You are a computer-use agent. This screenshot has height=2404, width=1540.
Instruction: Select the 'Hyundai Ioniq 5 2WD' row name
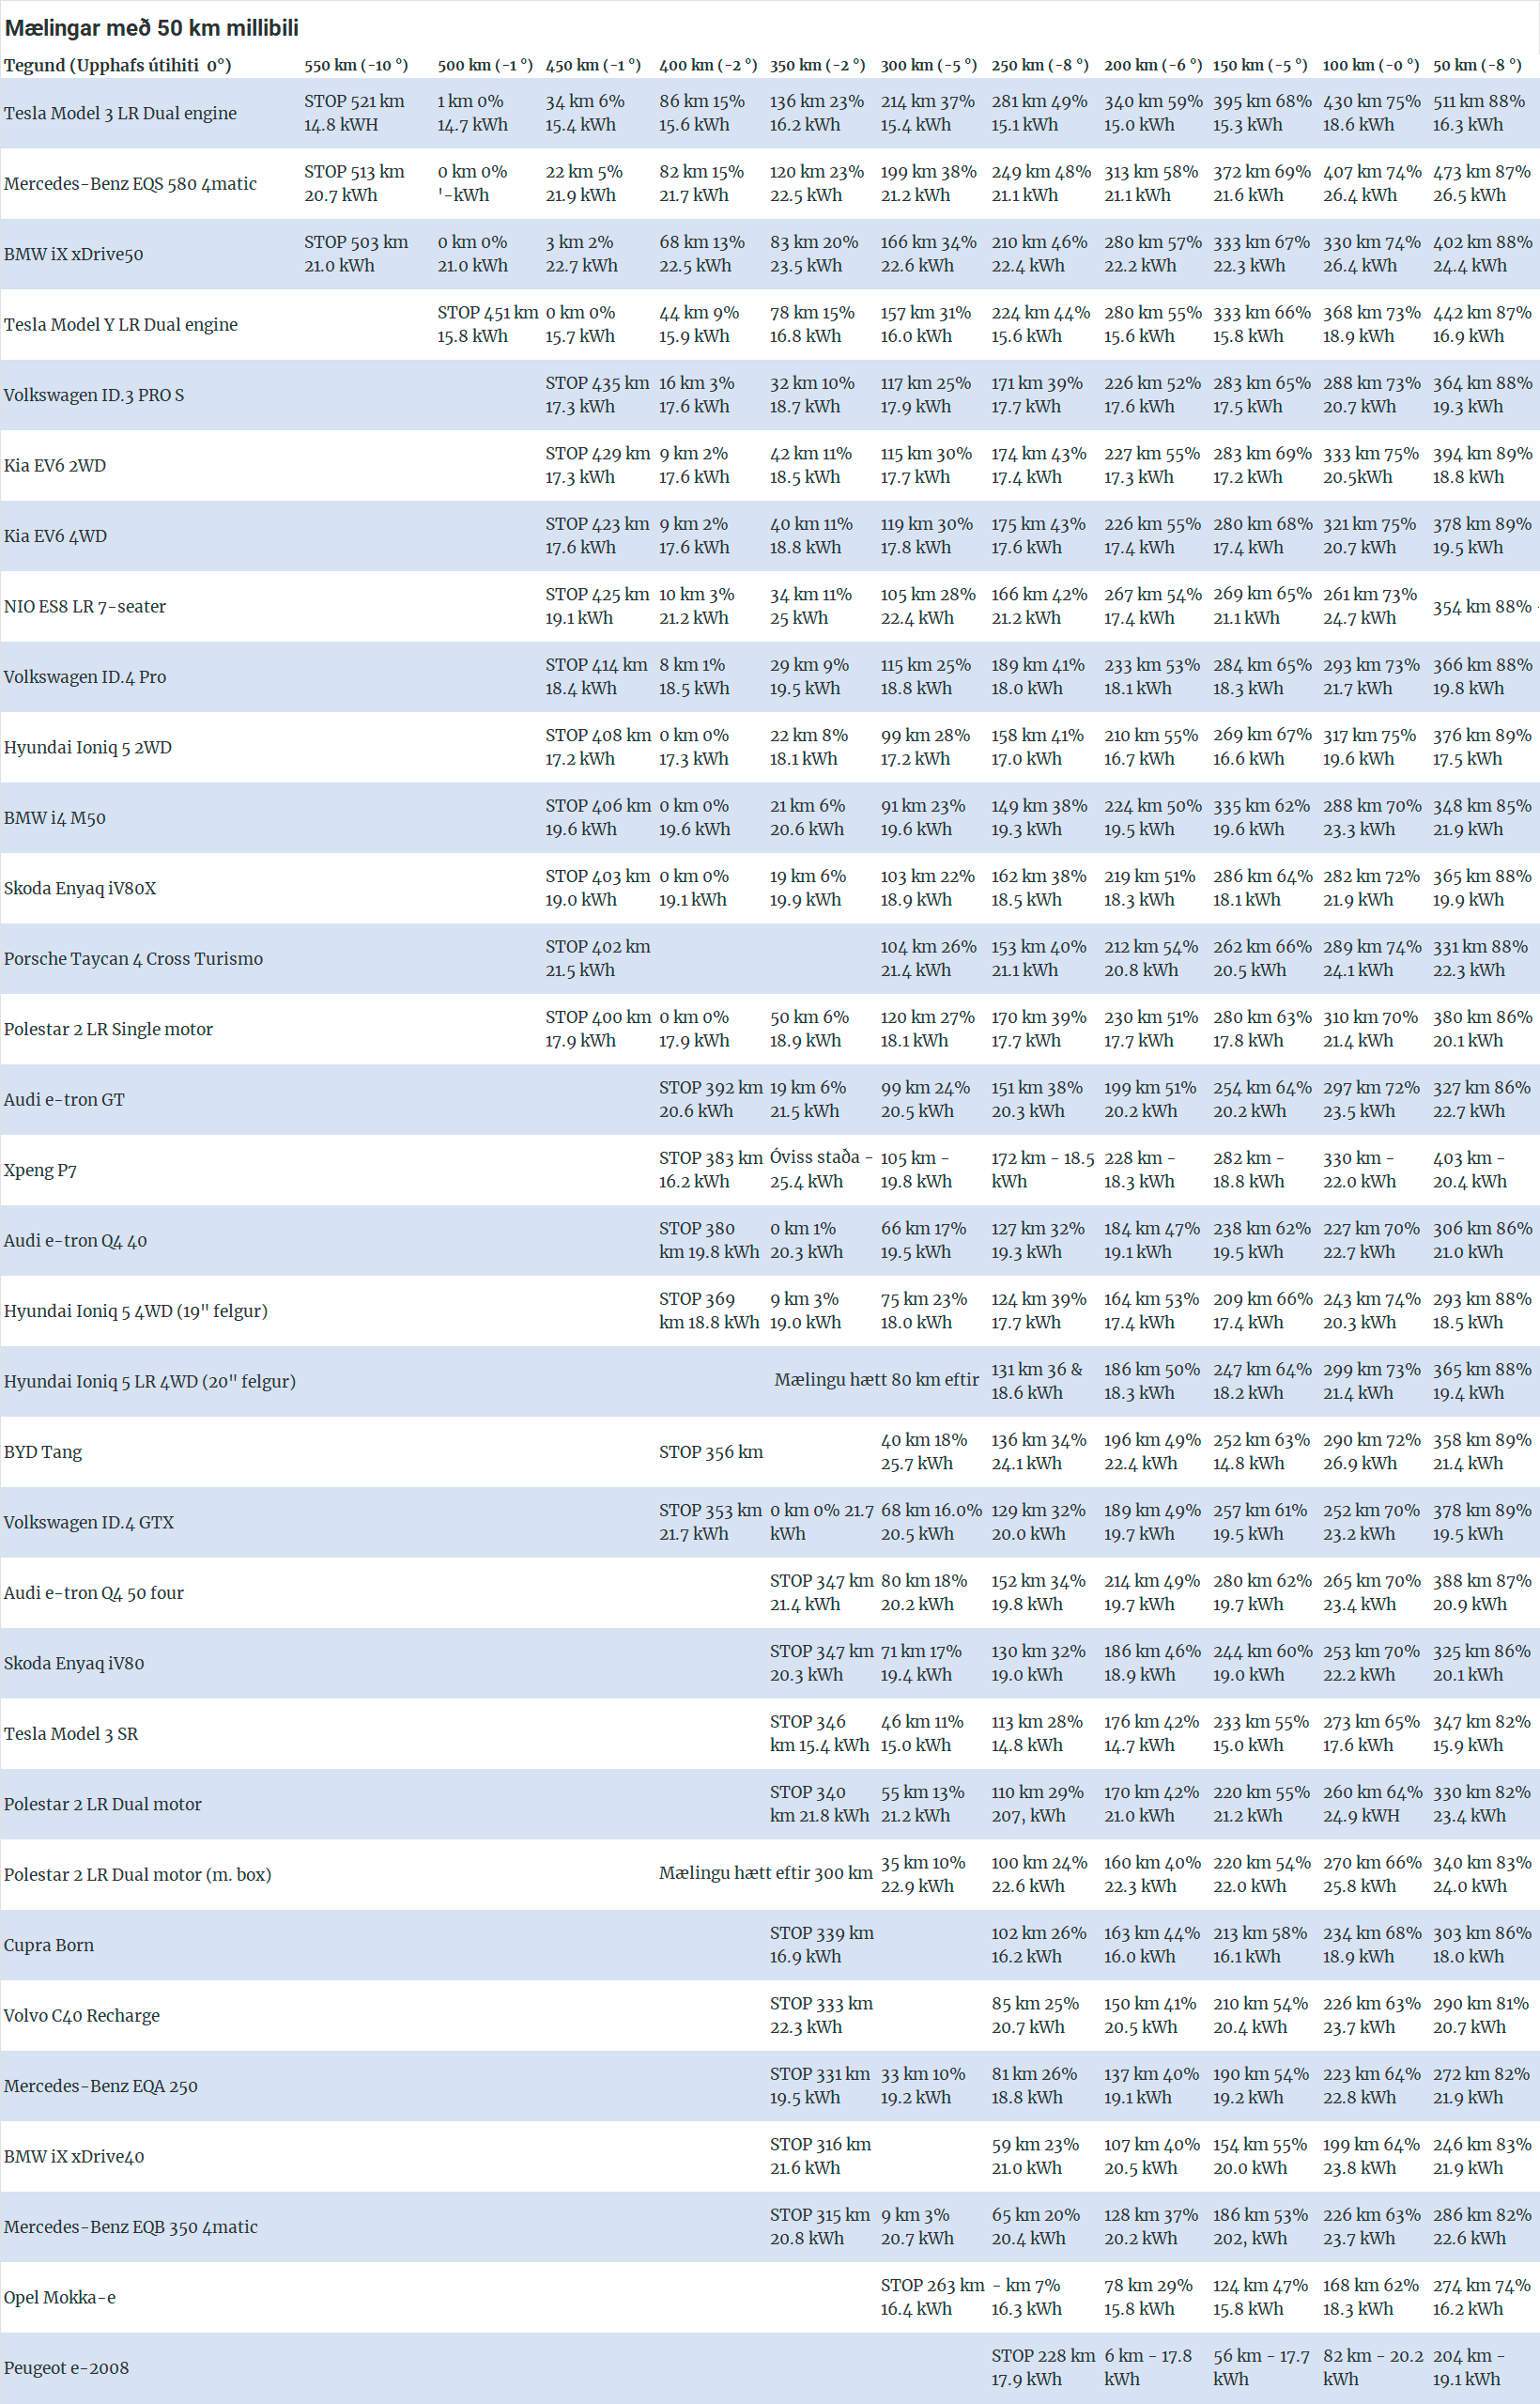coord(88,747)
